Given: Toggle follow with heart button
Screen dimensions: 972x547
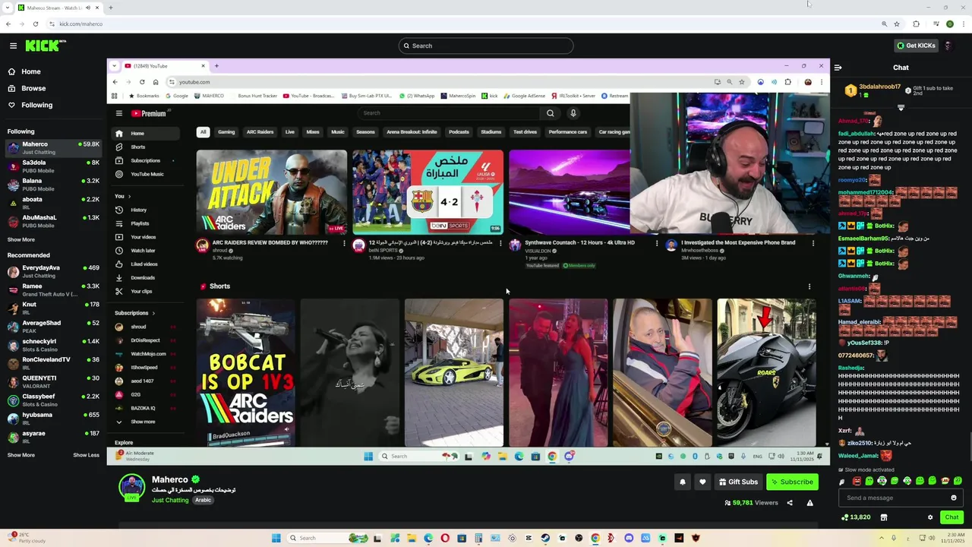Looking at the screenshot, I should [x=702, y=482].
